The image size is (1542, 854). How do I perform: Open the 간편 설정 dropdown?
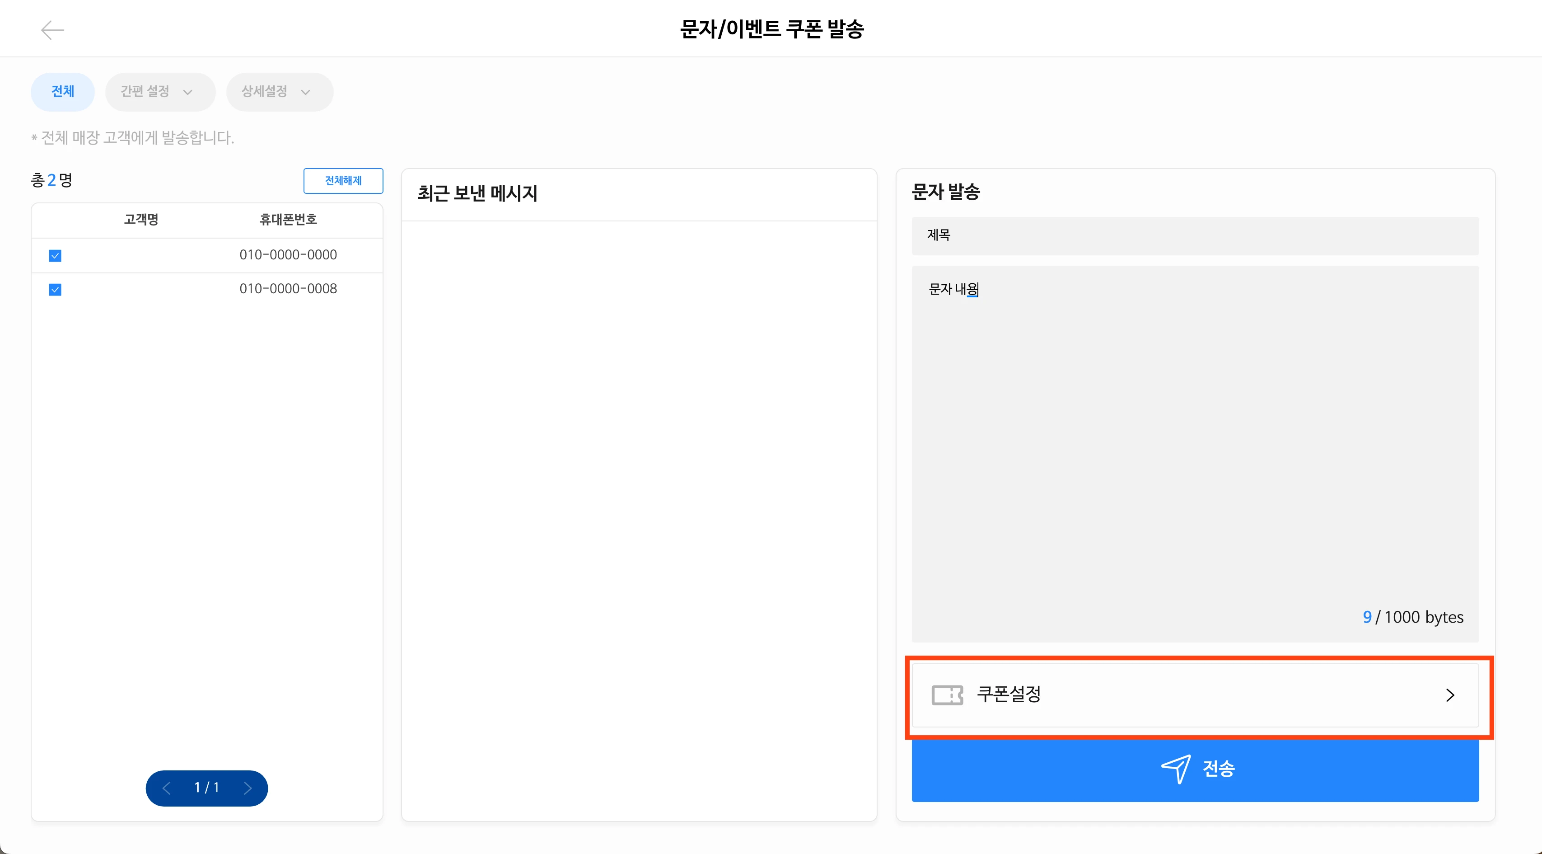tap(160, 92)
